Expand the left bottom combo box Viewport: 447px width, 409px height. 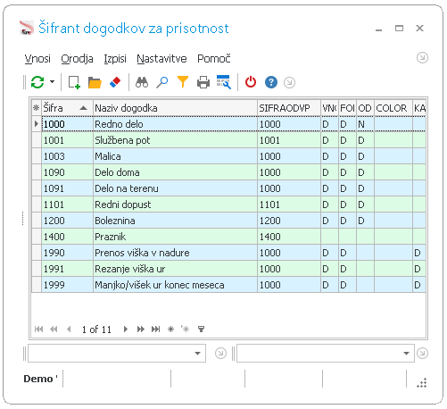[197, 354]
